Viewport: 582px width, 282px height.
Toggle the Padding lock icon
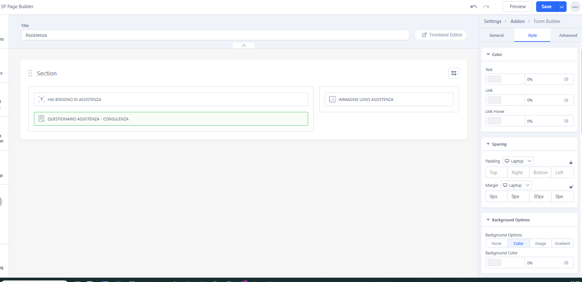pos(571,163)
